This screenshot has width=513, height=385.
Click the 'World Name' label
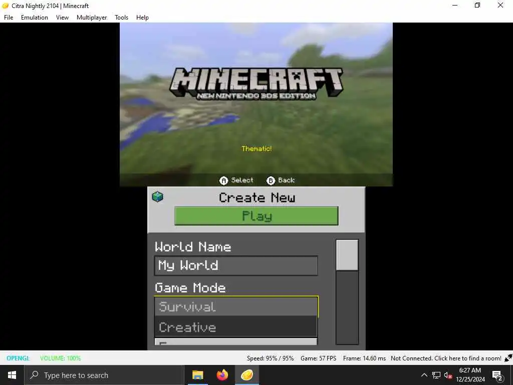tap(193, 247)
